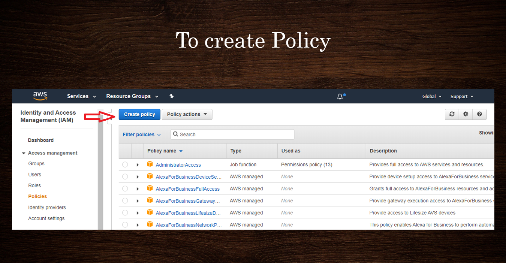Click AlexaForBusinessFullAccess policy box icon
506x263 pixels.
click(150, 188)
